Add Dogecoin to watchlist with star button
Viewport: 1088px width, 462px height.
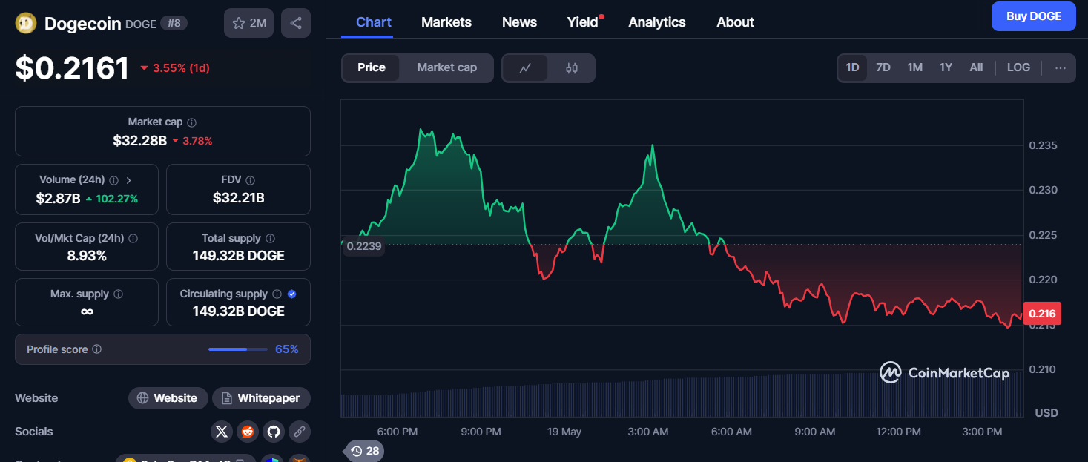point(248,23)
